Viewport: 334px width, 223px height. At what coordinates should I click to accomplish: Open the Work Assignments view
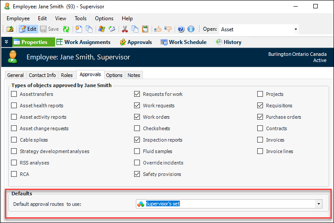coord(83,42)
